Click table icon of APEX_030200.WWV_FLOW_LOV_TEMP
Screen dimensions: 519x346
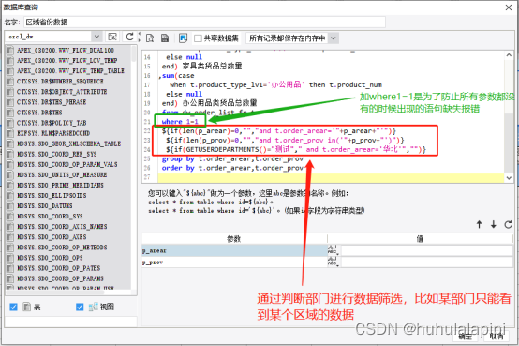tap(10, 61)
